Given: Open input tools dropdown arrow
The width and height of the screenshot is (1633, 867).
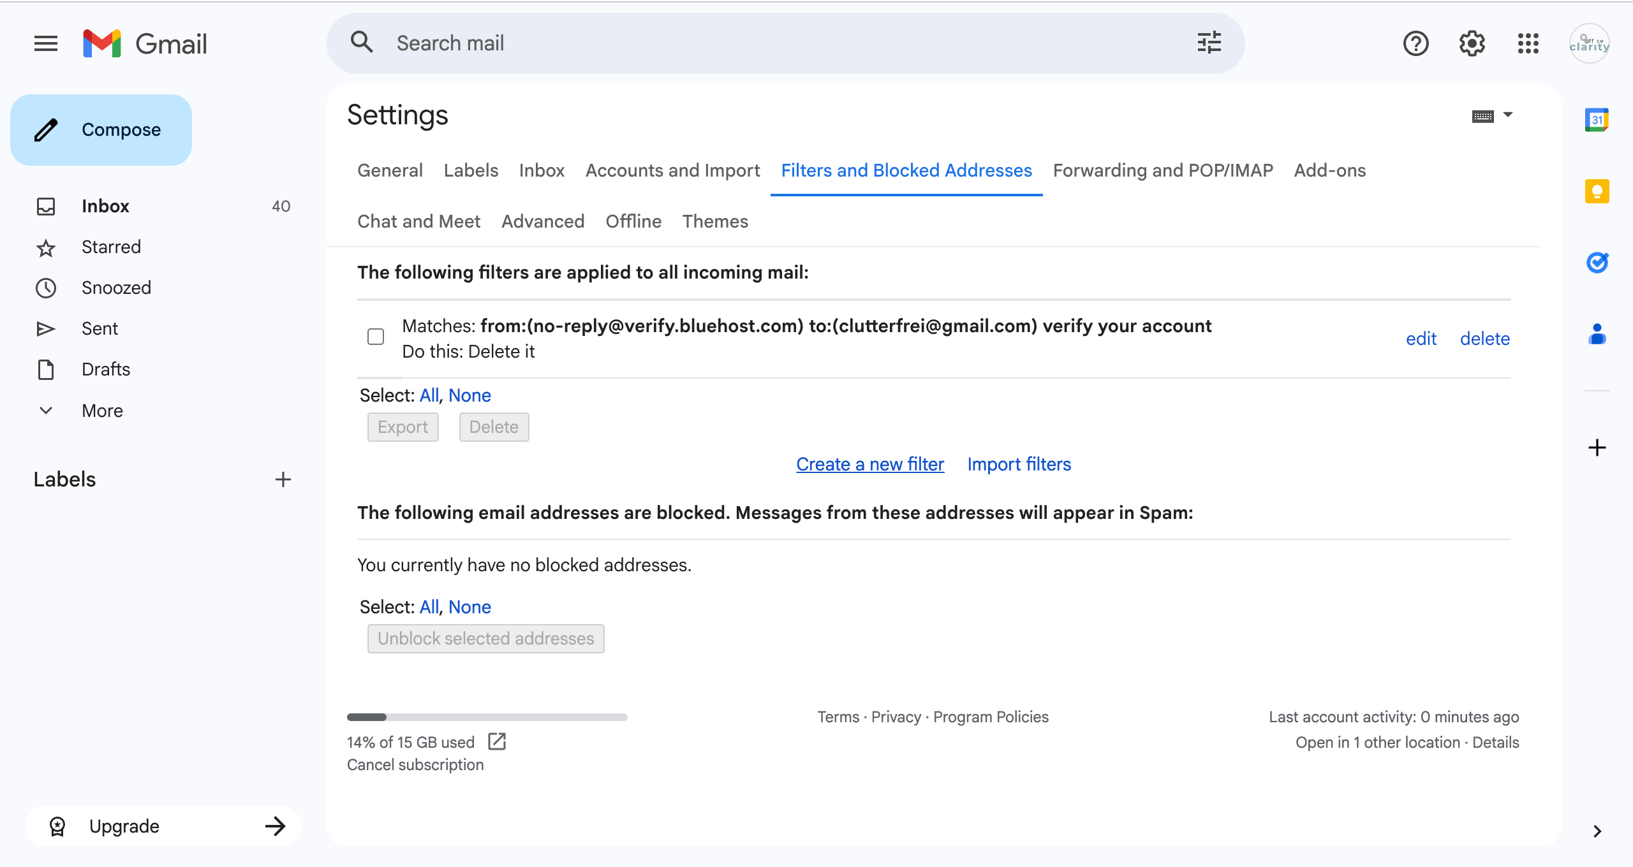Looking at the screenshot, I should coord(1508,115).
